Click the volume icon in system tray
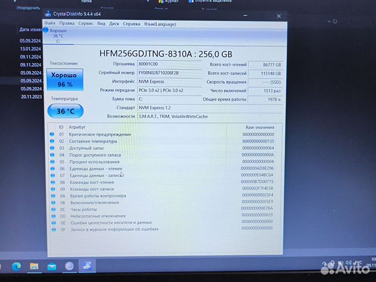Image resolution: width=376 pixels, height=282 pixels. (348, 263)
